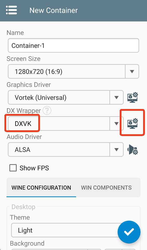Select the 1280x720 (16:9) screen size box

(73, 72)
